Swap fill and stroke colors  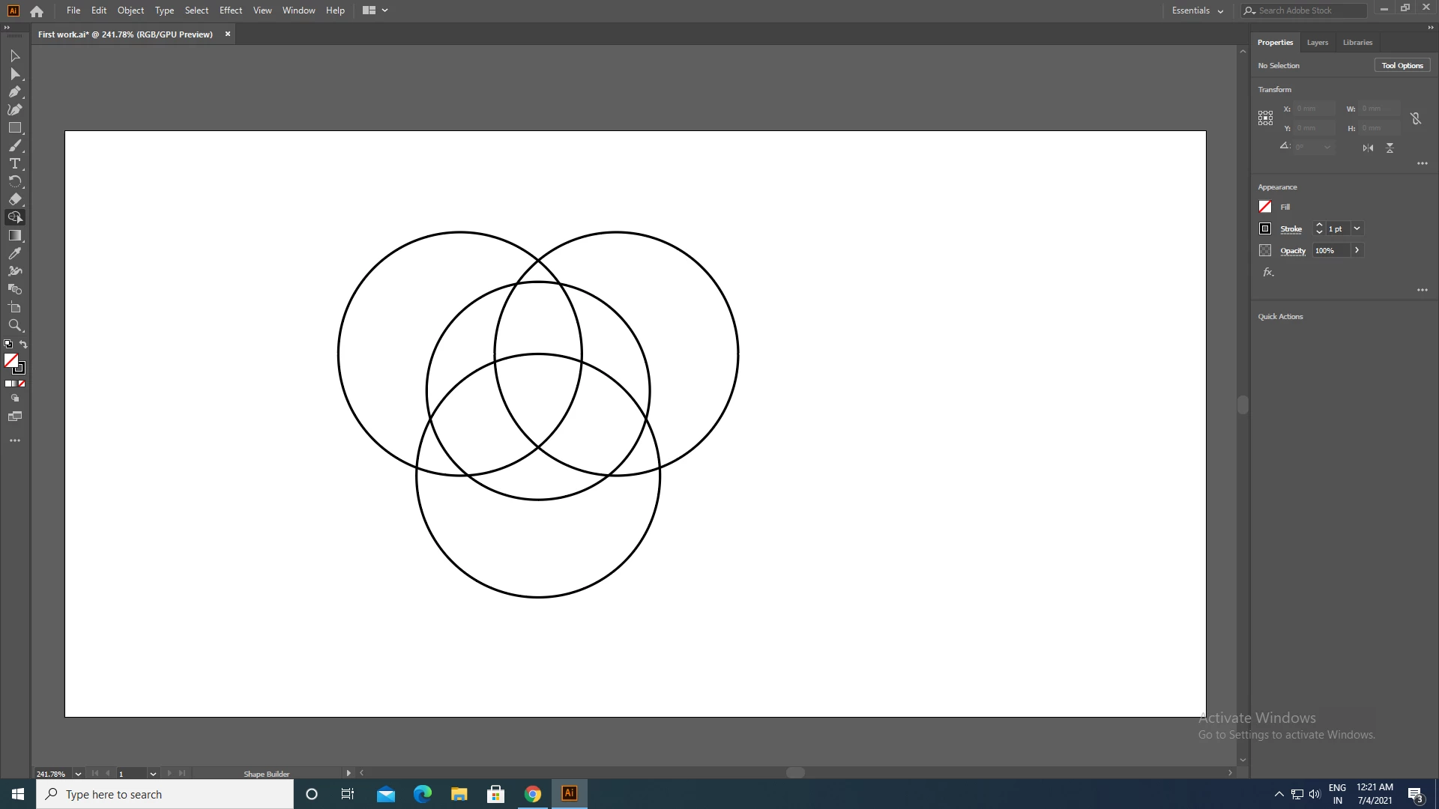23,345
